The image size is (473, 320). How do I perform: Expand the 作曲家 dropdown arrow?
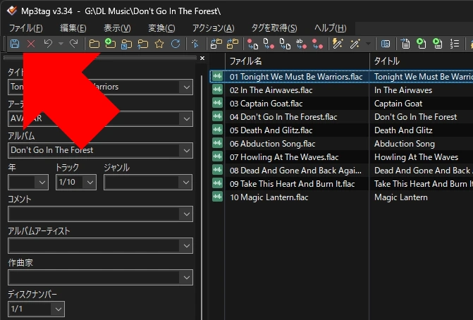[186, 278]
